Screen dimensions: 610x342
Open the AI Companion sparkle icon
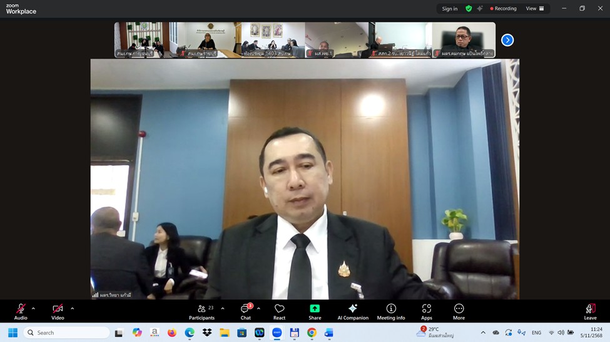coord(353,309)
